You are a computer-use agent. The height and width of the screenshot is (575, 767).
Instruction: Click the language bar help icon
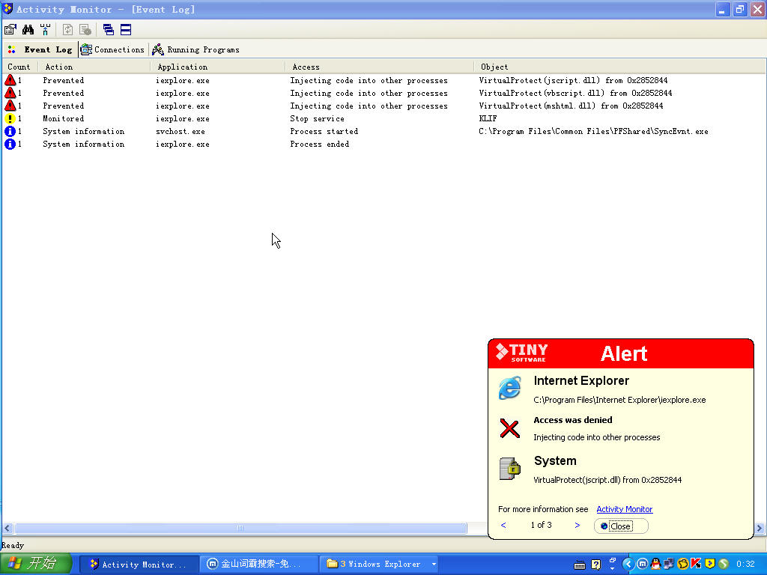tap(595, 565)
